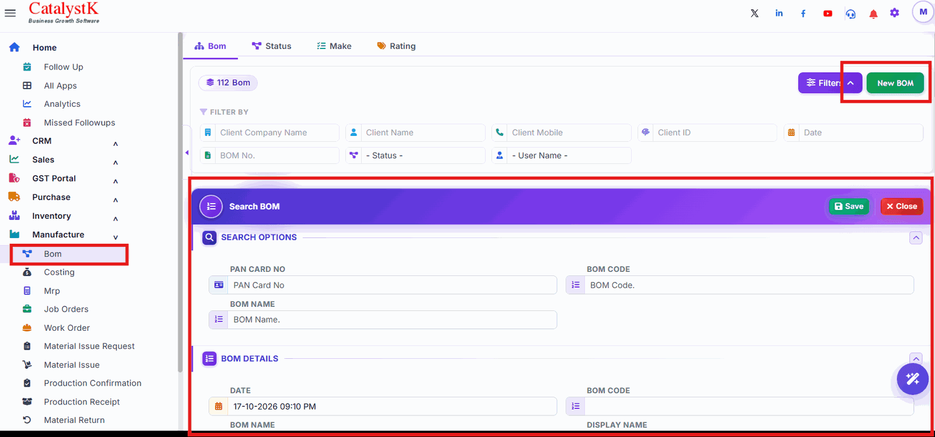Screen dimensions: 935x437
Task: Click the 112 Bom count badge
Action: coord(228,83)
